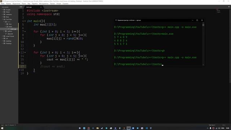The height and width of the screenshot is (130, 231).
Task: Expand the Bots folder arrow
Action: [3, 17]
